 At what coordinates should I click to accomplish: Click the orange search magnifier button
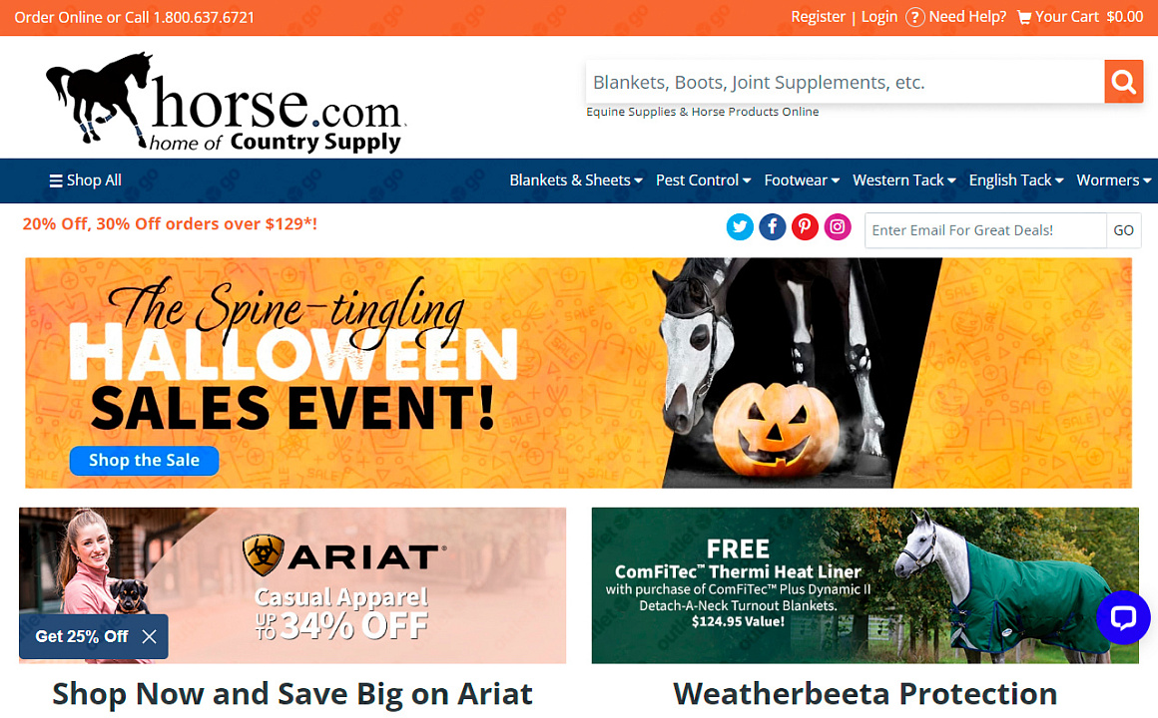(x=1123, y=81)
